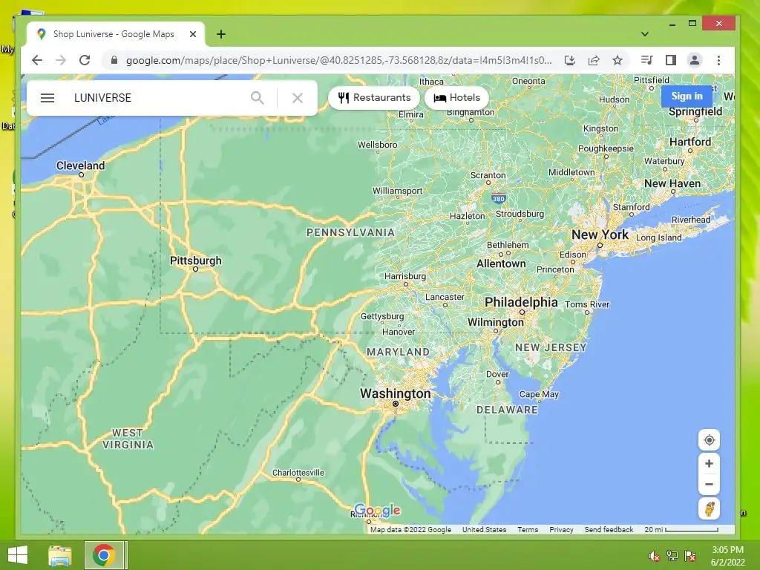Click the address bar URL text
Viewport: 760px width, 570px height.
click(338, 60)
